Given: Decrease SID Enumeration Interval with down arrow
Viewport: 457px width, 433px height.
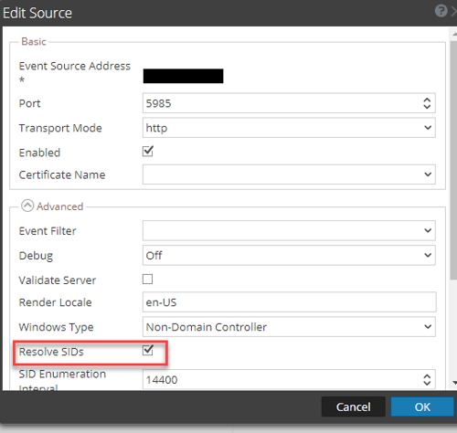Looking at the screenshot, I should [x=427, y=383].
